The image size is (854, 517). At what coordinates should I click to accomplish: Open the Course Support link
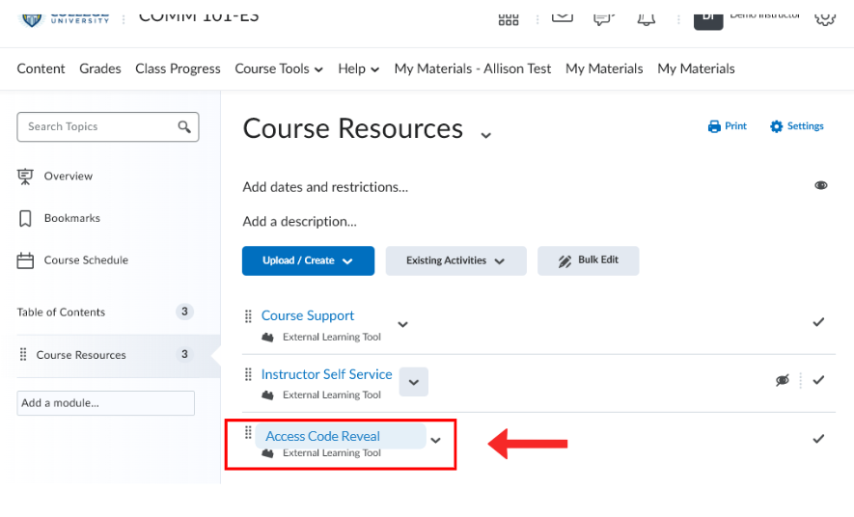[x=308, y=315]
